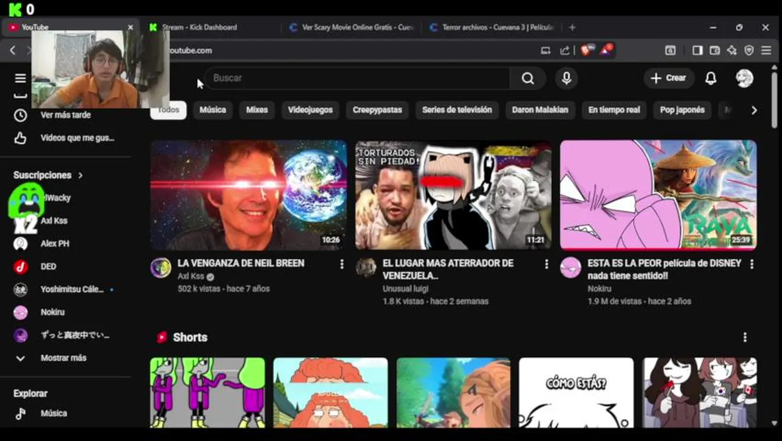Select the Mixes filter chip
The height and width of the screenshot is (441, 782).
[x=257, y=110]
